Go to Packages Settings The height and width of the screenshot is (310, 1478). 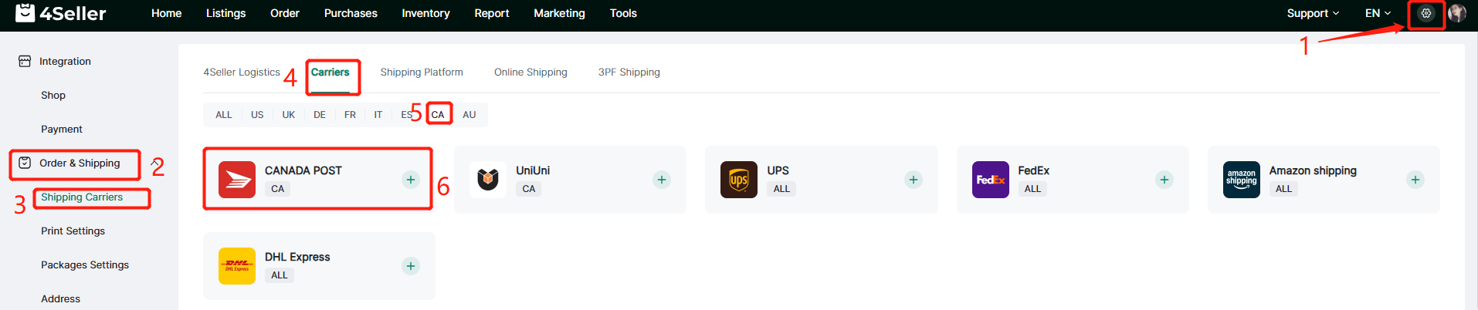[x=85, y=265]
